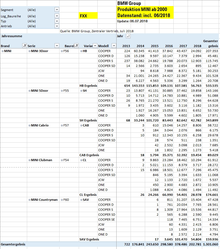Image resolution: width=220 pixels, height=249 pixels.
Task: Click the 'Produktion MINI ab 2000' heading
Action: (x=142, y=9)
